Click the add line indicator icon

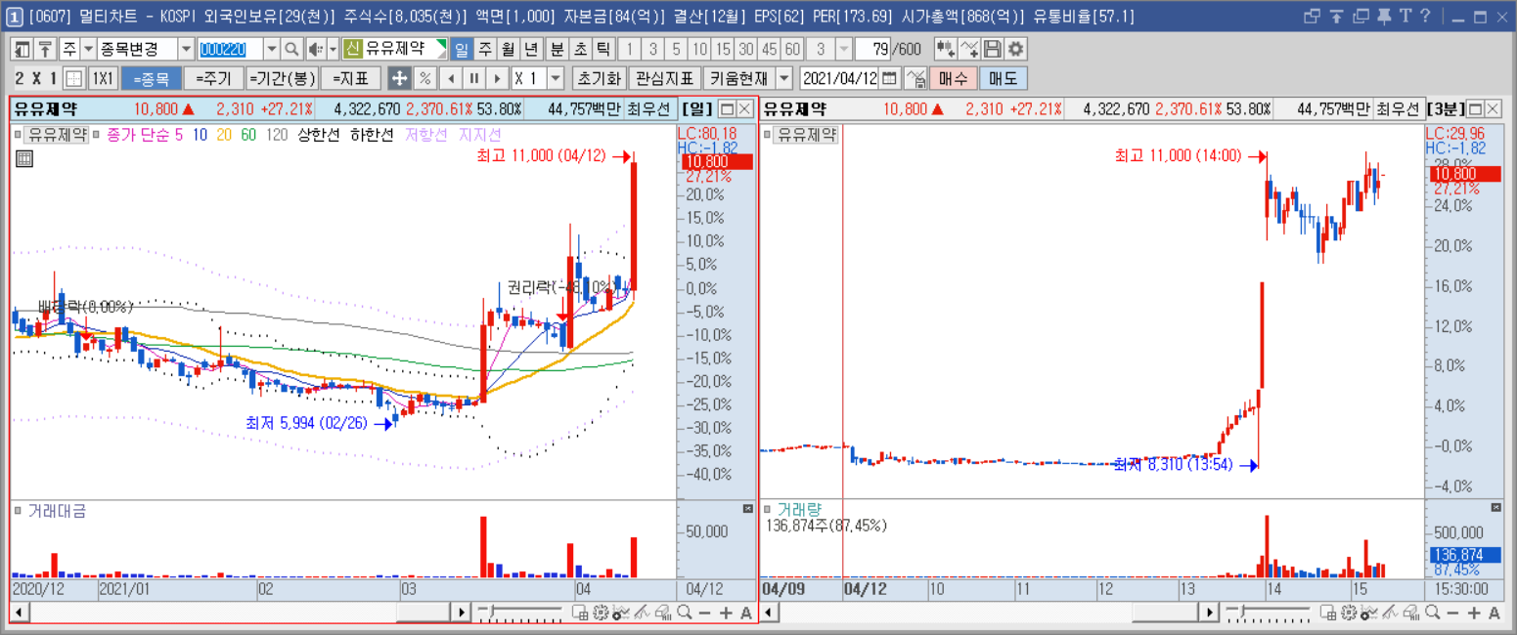point(969,49)
